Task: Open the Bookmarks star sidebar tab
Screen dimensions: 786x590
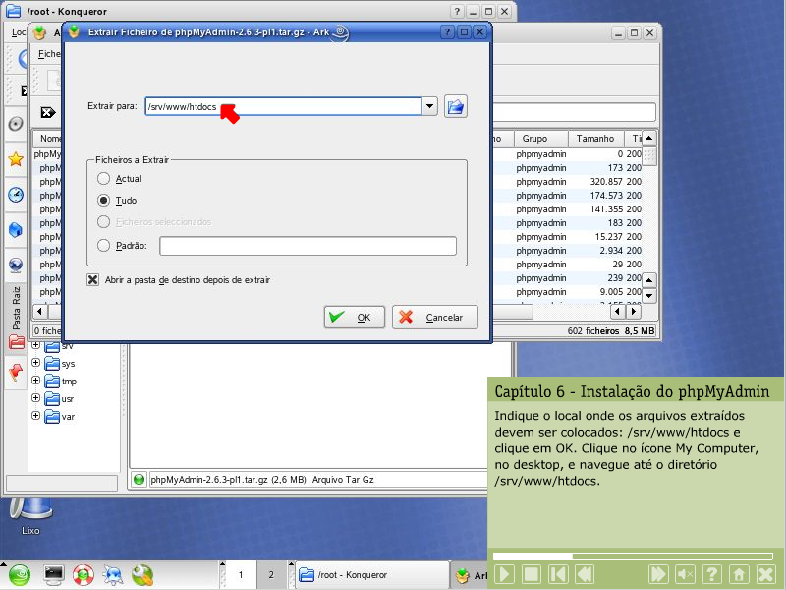Action: click(x=16, y=159)
